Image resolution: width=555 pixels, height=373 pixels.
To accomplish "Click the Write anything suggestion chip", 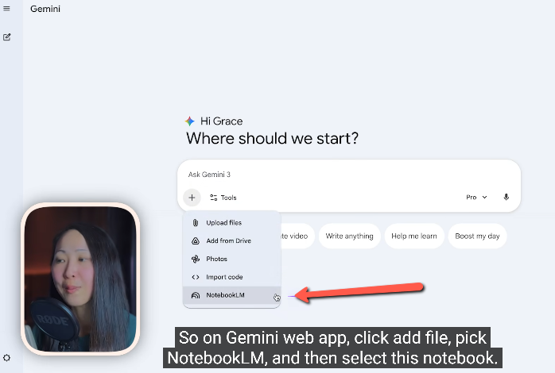I will (349, 236).
